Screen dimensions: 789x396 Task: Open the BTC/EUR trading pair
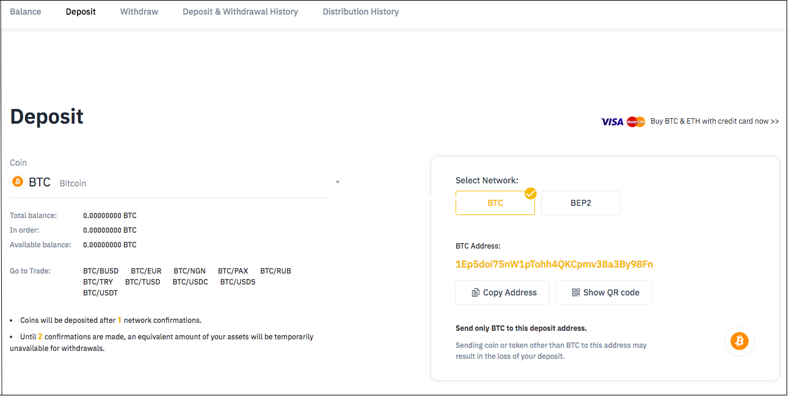pyautogui.click(x=146, y=271)
